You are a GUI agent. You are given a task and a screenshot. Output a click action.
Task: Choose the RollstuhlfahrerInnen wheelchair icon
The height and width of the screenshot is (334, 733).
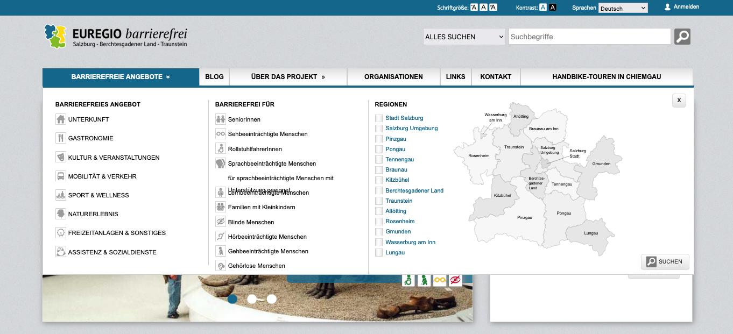pos(221,149)
